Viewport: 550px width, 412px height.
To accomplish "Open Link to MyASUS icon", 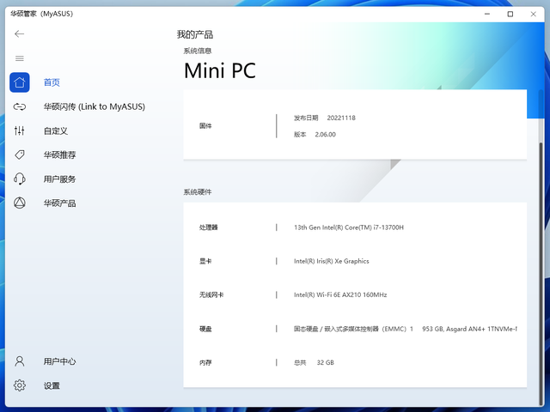I will (x=20, y=106).
